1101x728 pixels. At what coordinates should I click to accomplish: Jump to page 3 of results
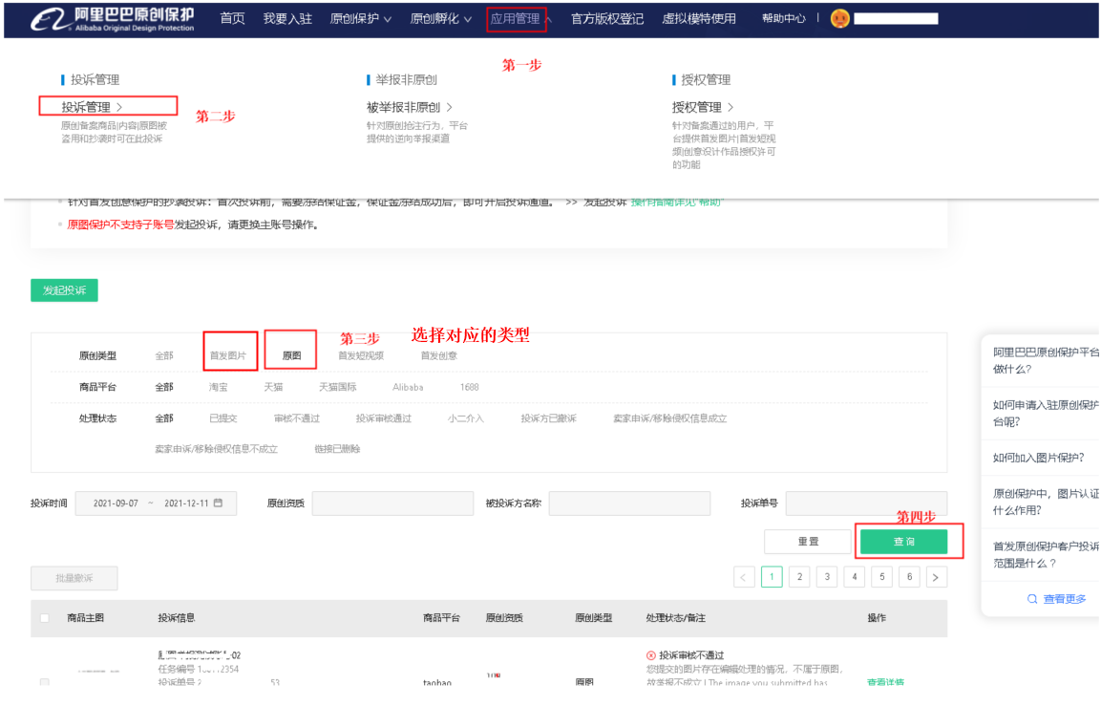827,577
